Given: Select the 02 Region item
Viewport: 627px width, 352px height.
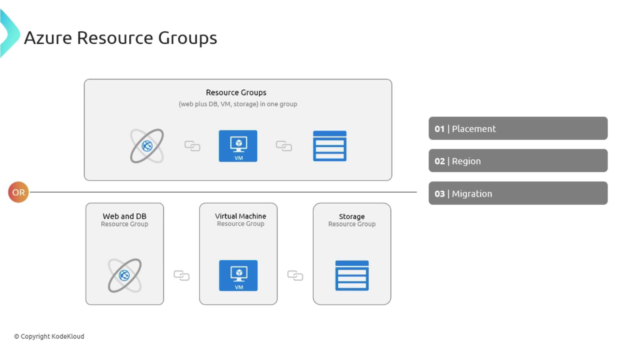Looking at the screenshot, I should tap(518, 161).
